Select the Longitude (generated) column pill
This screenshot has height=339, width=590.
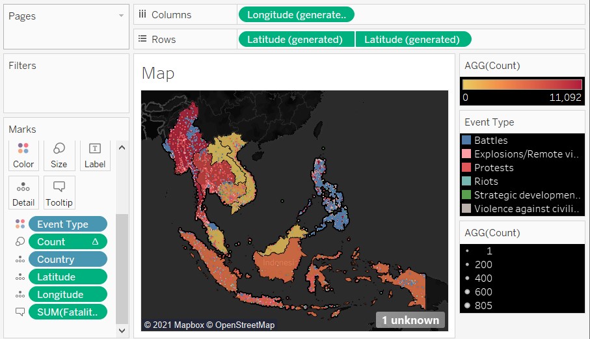click(x=297, y=14)
